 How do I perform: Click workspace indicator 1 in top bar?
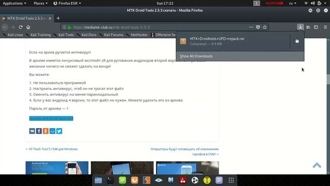(x=257, y=3)
